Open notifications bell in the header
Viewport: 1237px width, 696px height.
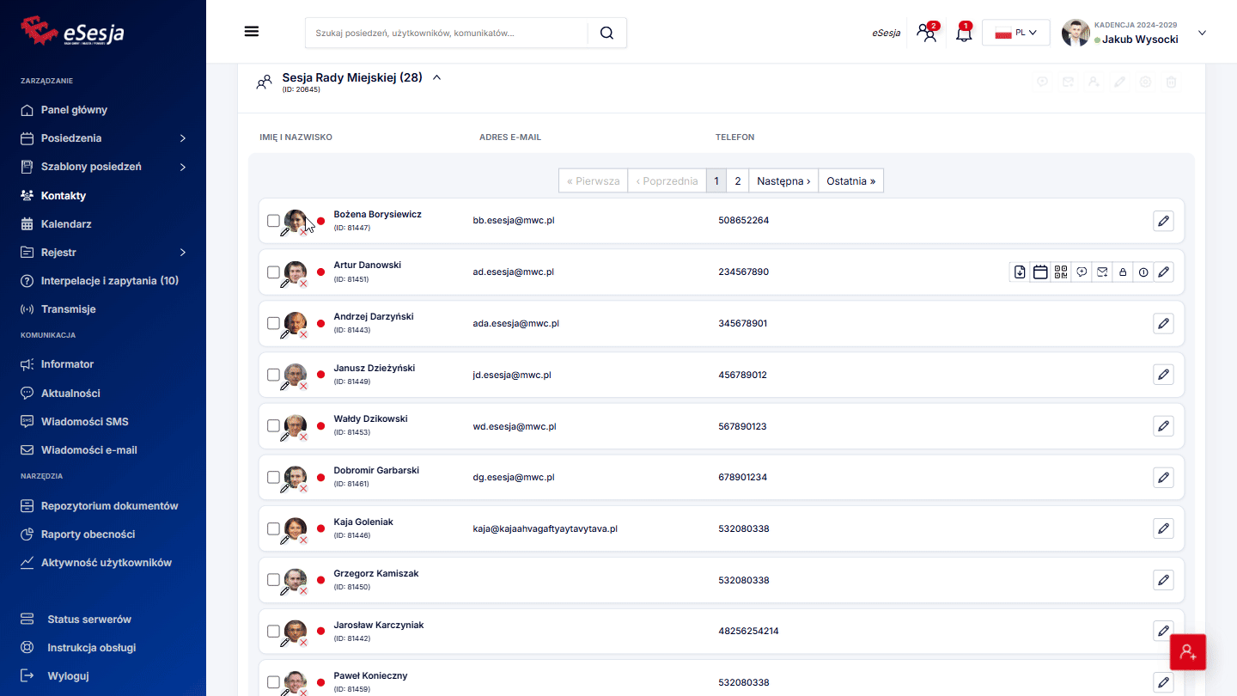[x=964, y=34]
